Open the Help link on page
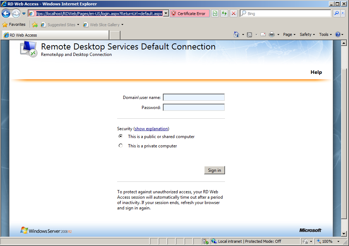 point(316,72)
